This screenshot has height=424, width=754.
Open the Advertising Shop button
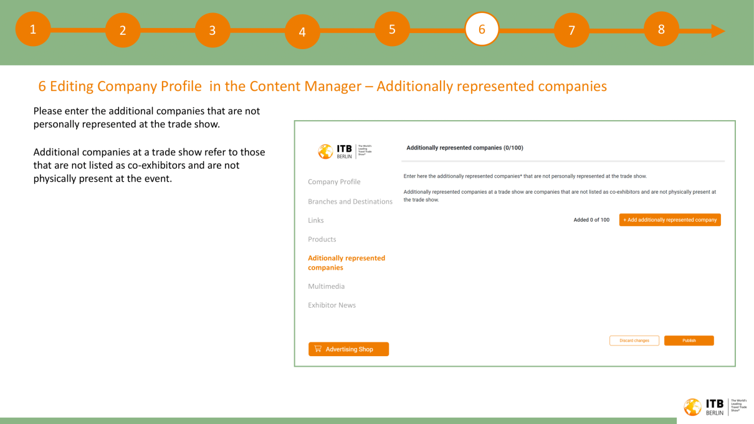click(x=348, y=349)
